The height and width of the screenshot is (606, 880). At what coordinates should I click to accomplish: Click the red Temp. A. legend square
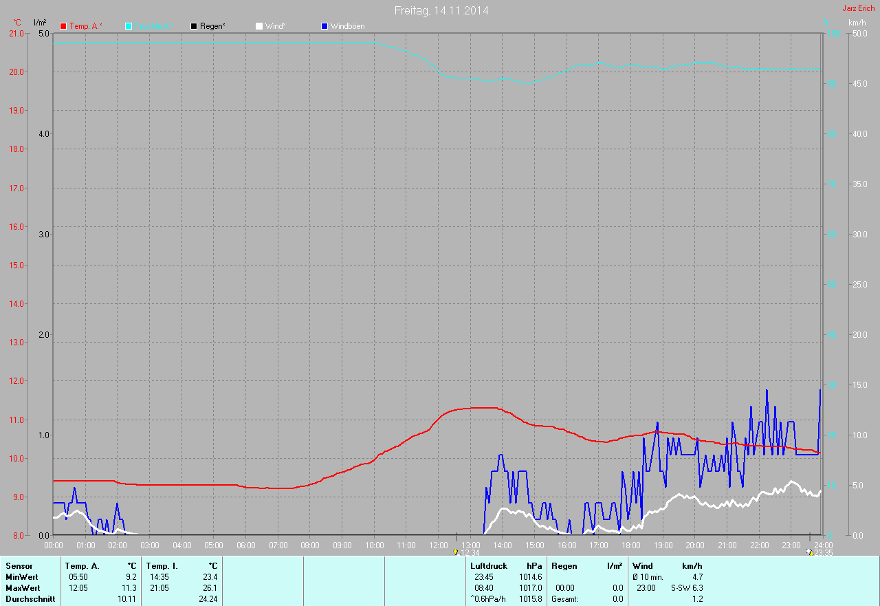coord(63,26)
